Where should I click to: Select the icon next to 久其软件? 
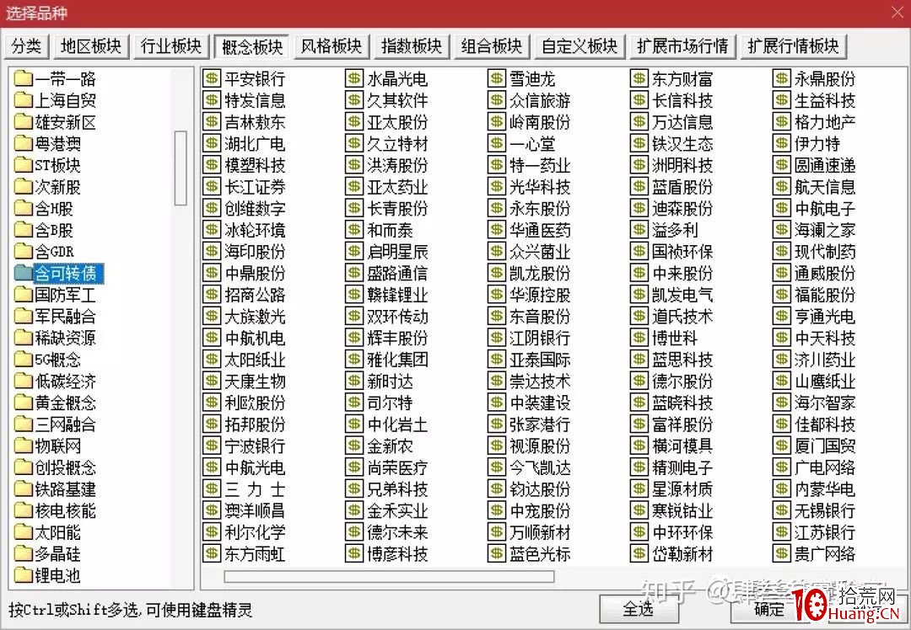tap(353, 100)
